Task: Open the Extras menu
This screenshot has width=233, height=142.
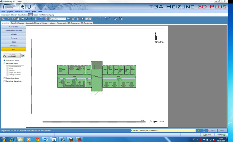Action: pos(34,11)
